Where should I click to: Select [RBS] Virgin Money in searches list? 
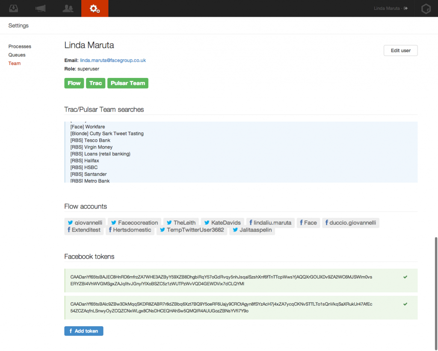[x=92, y=147]
